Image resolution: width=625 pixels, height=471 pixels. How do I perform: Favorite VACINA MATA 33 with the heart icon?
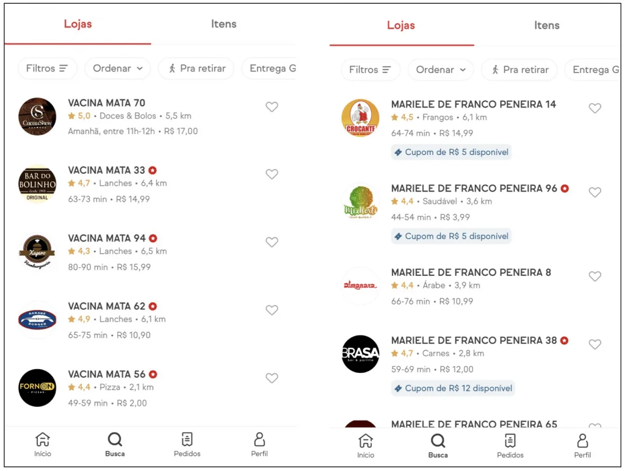[x=272, y=174]
